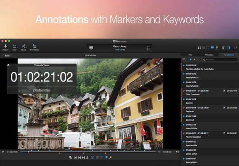
Task: Play the photoslides video
Action: coord(3,152)
